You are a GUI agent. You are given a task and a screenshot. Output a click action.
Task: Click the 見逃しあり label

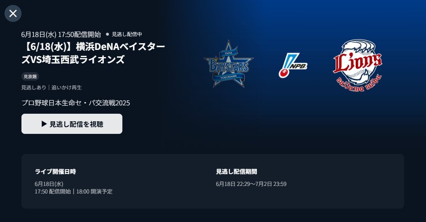pos(34,88)
